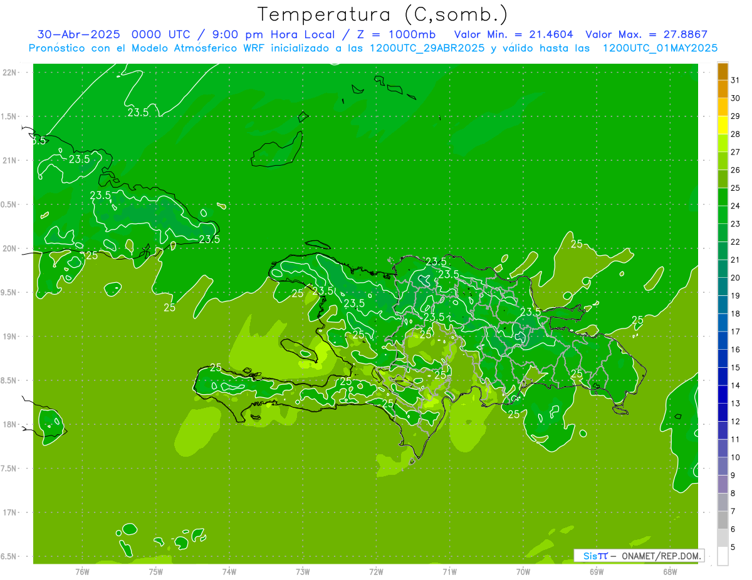Image resolution: width=752 pixels, height=580 pixels.
Task: Click the "69W" longitude axis label
Action: [x=597, y=572]
